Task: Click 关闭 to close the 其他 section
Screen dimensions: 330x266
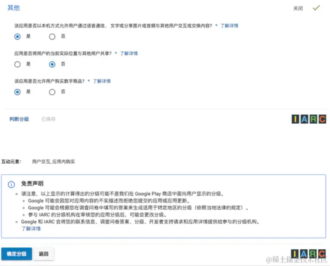Action: coord(298,9)
